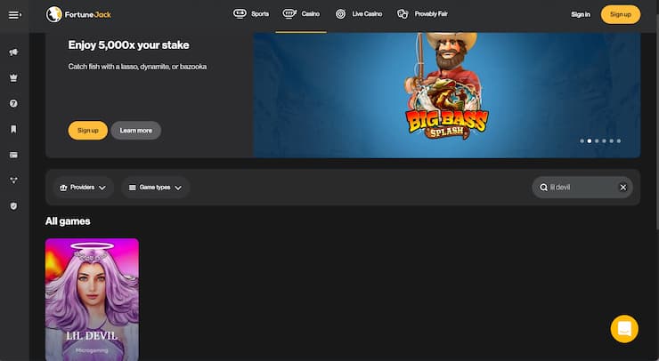Click the Learn more button
The height and width of the screenshot is (361, 659).
tap(135, 130)
